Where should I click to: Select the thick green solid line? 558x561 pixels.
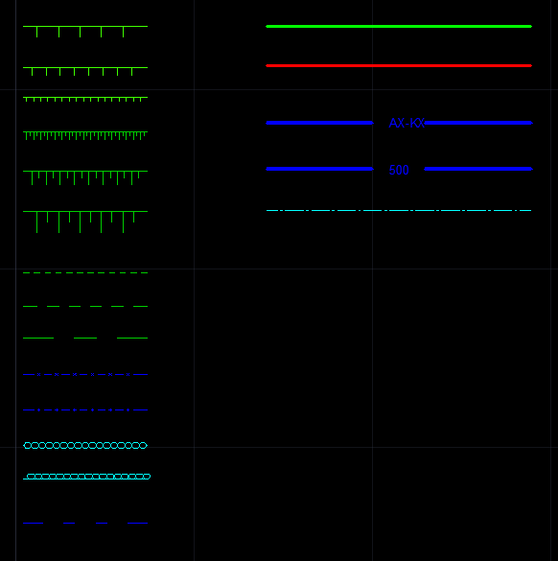coord(399,27)
